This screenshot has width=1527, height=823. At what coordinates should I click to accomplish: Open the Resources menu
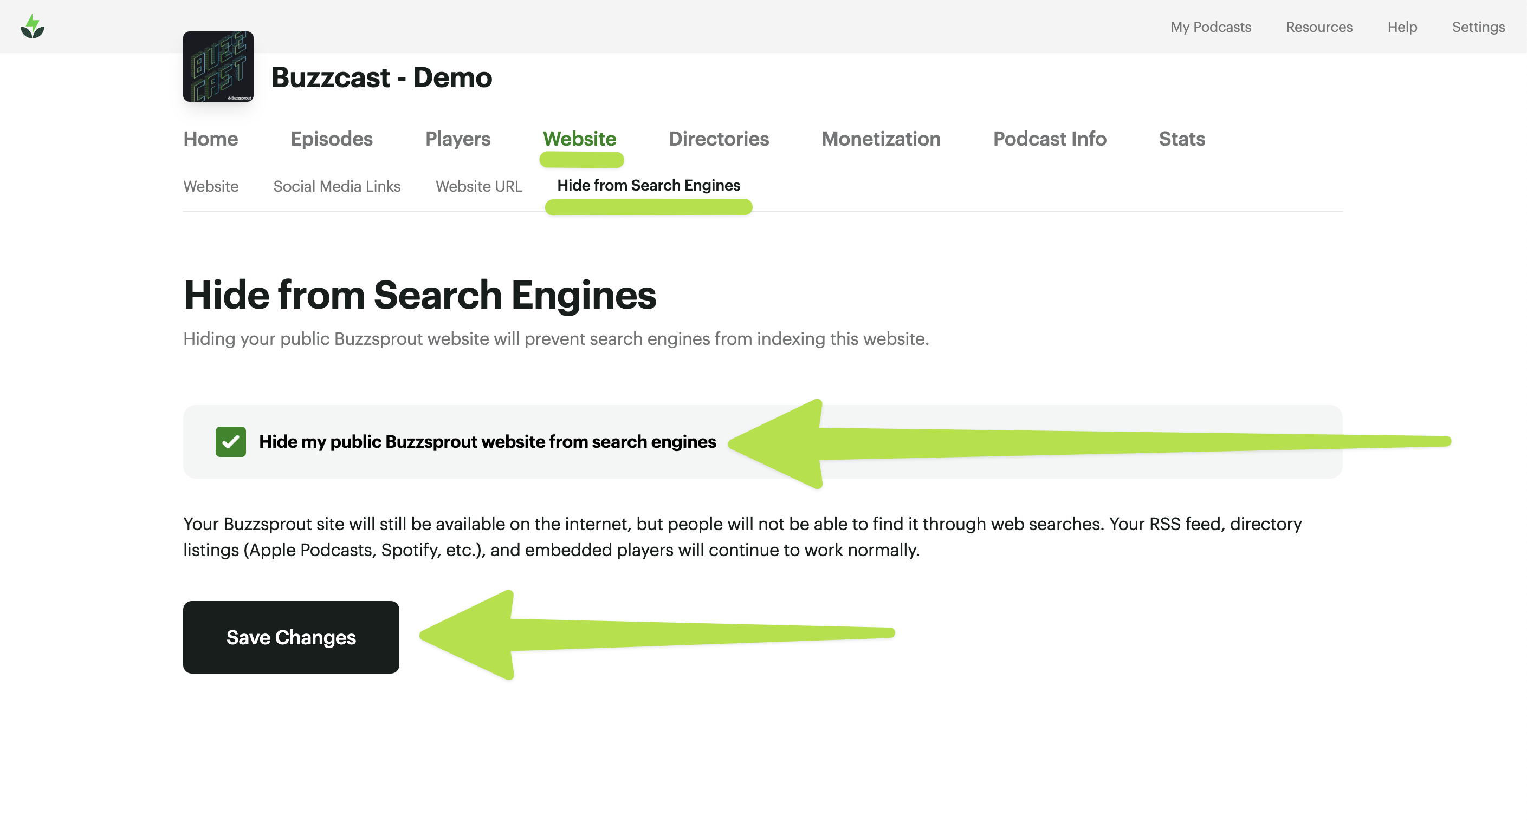tap(1318, 27)
